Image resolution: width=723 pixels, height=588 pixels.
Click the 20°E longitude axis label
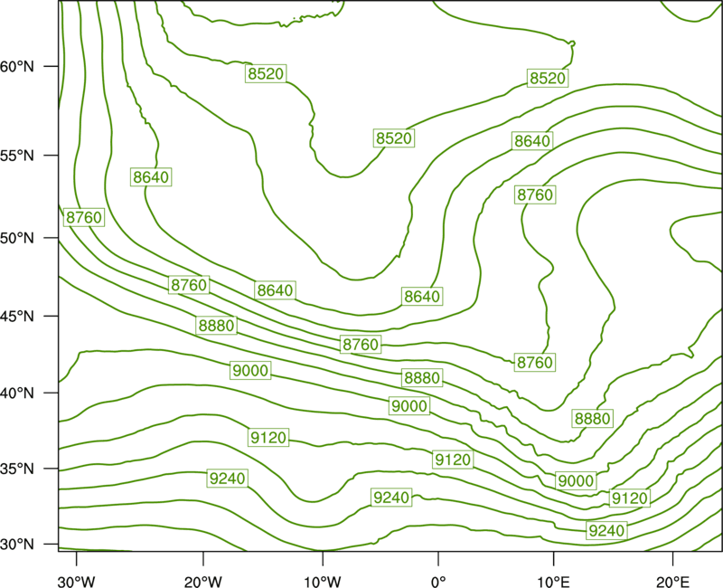pyautogui.click(x=672, y=582)
